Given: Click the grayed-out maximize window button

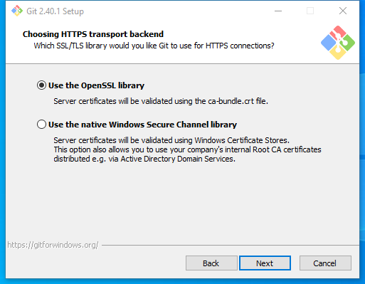Looking at the screenshot, I should (310, 11).
